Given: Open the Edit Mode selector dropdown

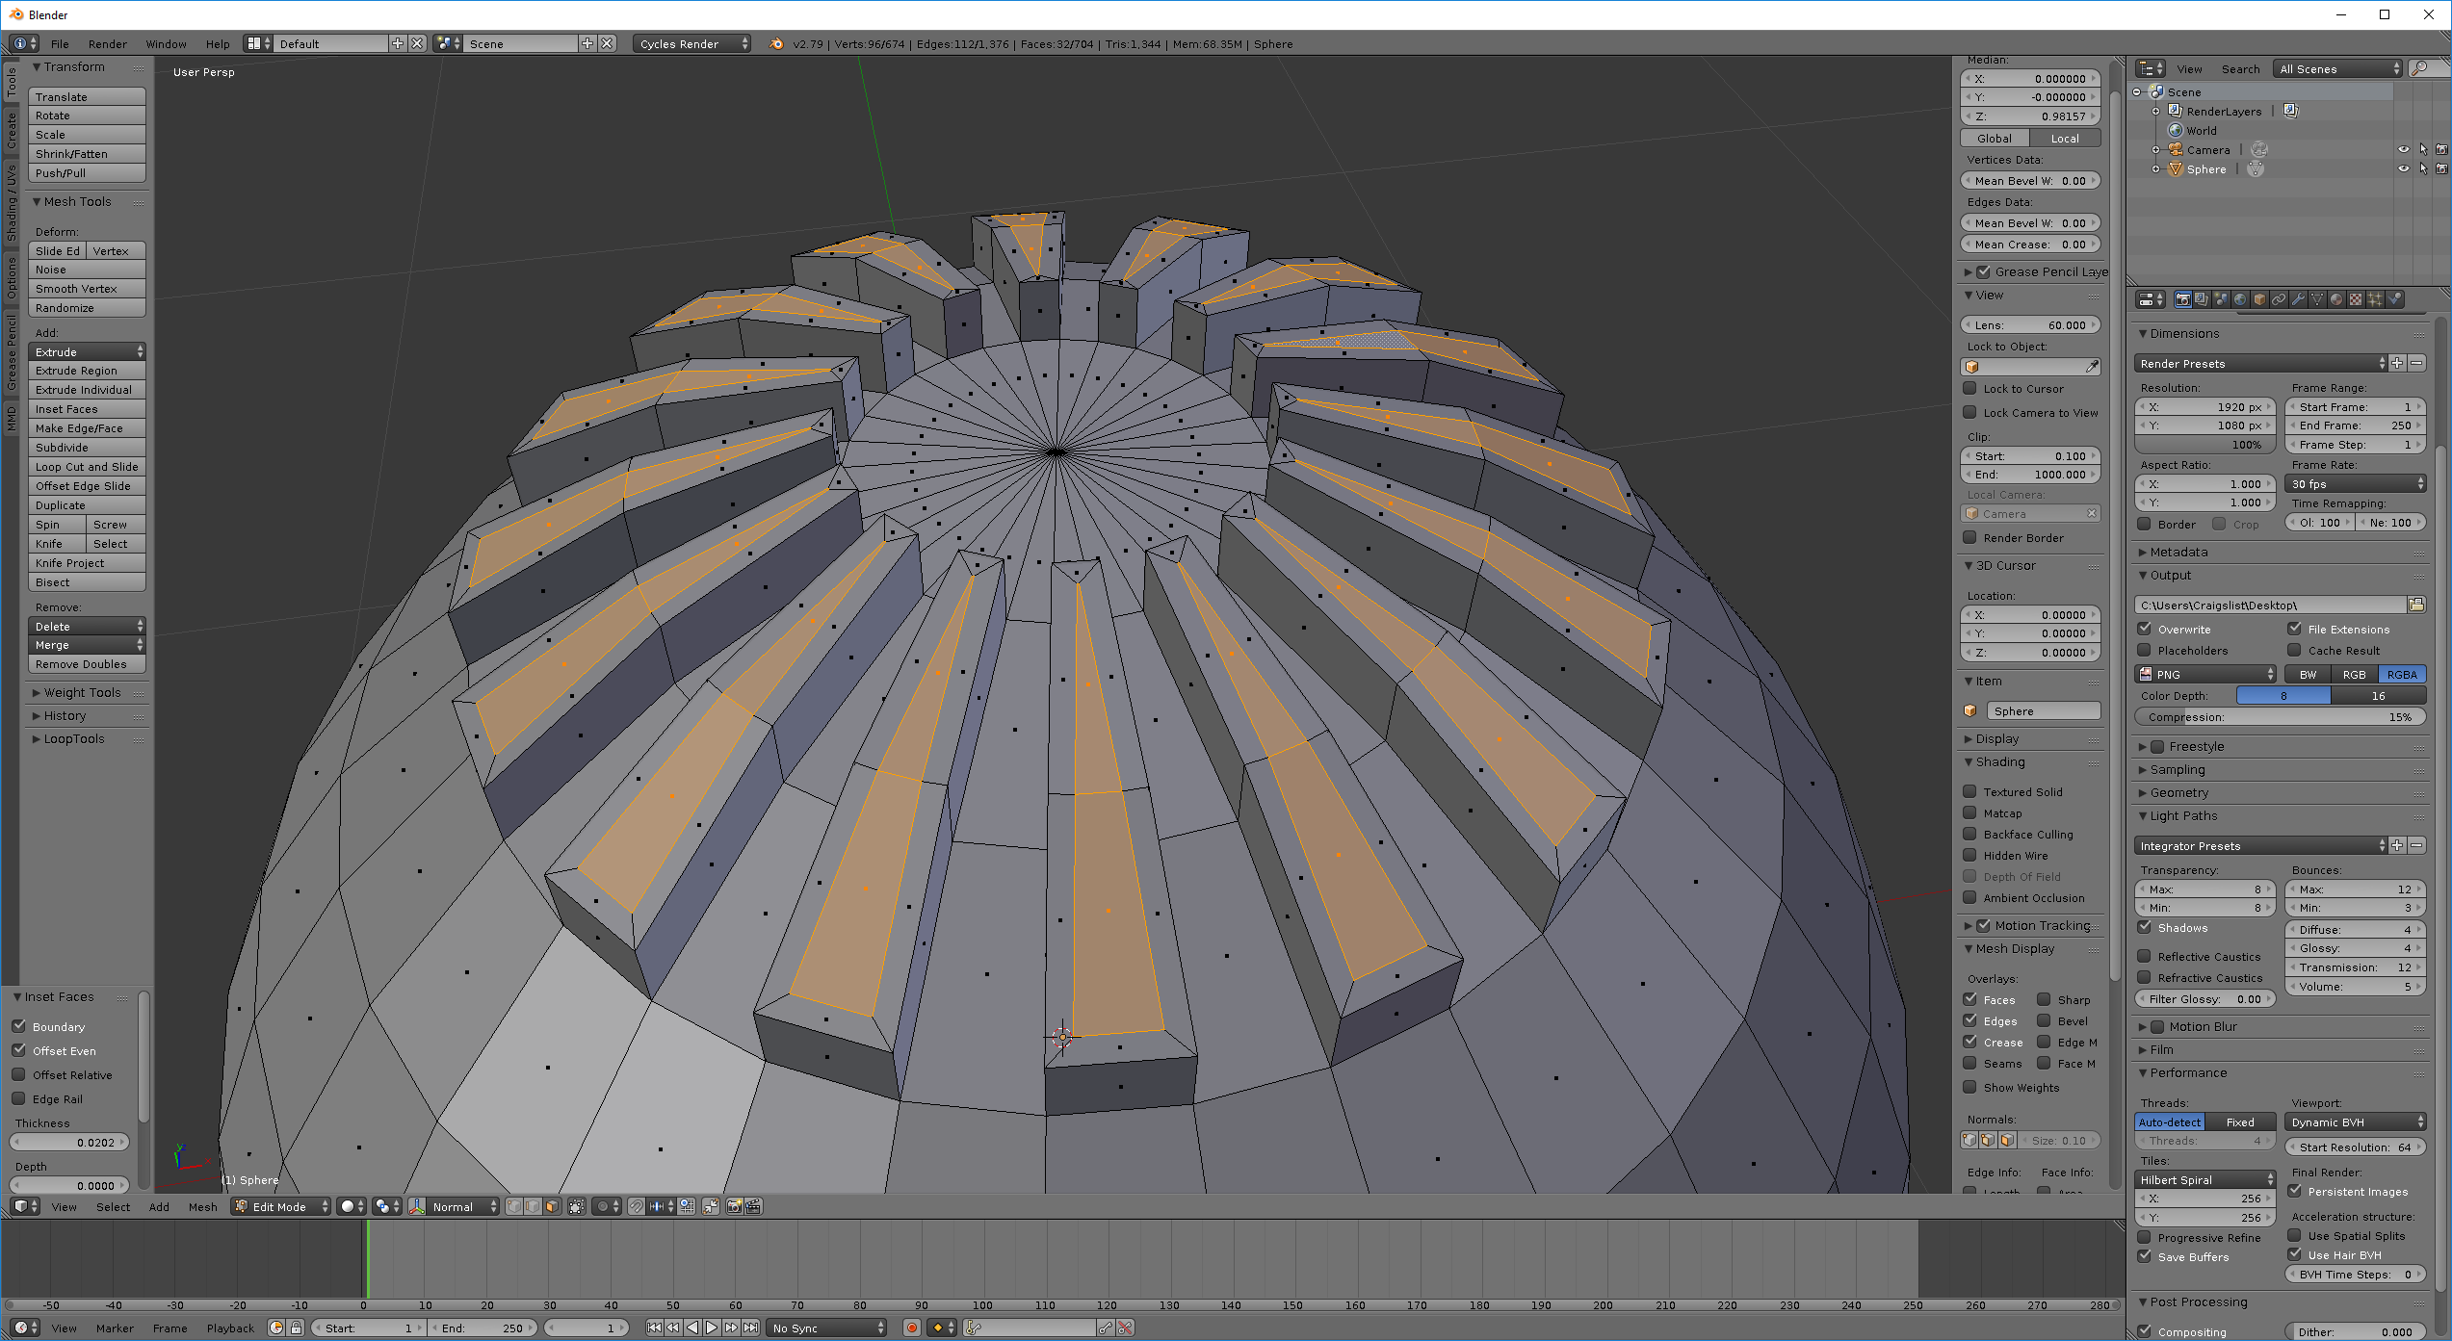Looking at the screenshot, I should point(280,1206).
